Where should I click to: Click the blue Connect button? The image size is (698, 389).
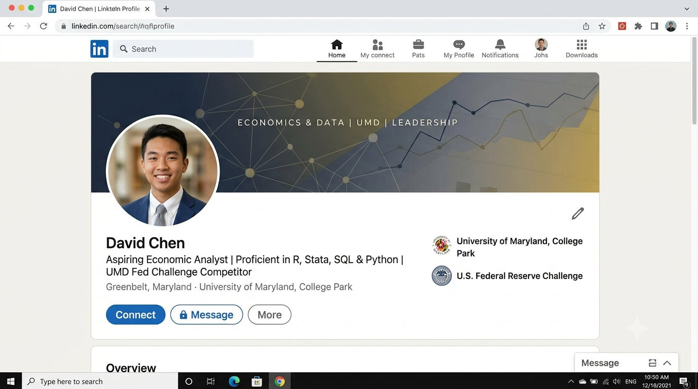click(135, 315)
